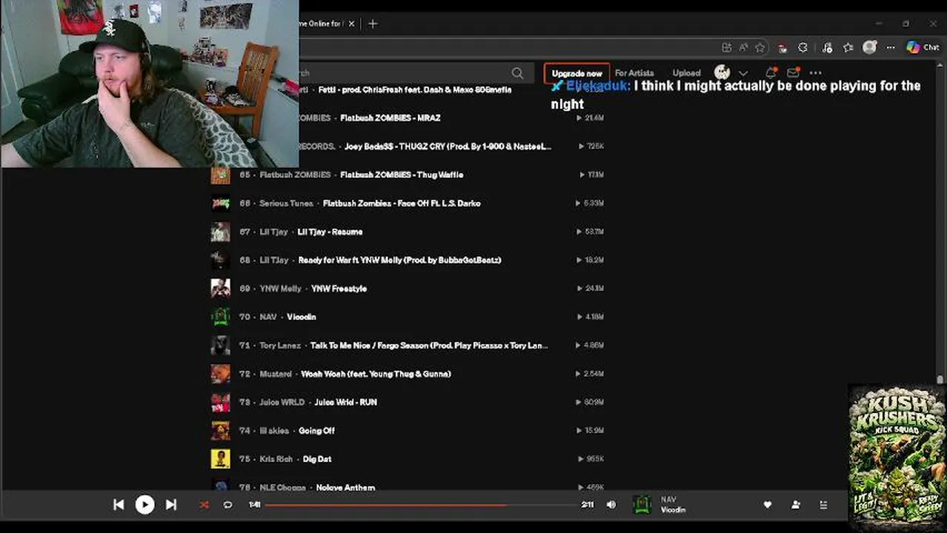This screenshot has width=947, height=533.
Task: Open artist YNW Melly on track 69
Action: click(x=280, y=289)
